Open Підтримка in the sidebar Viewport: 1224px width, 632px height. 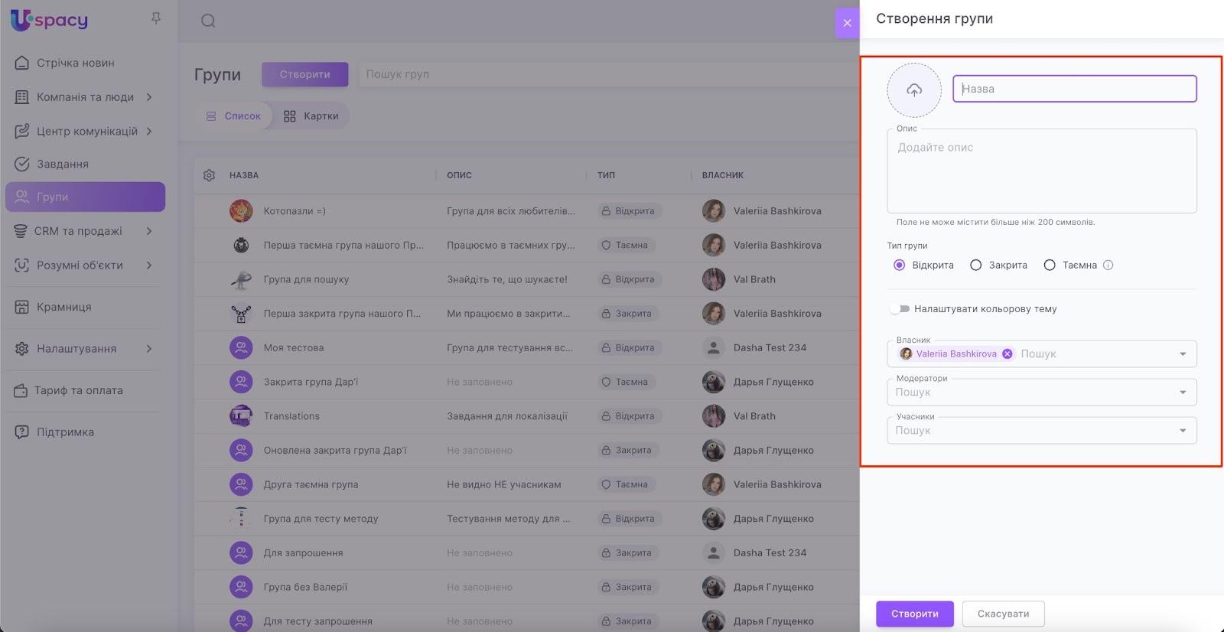click(66, 432)
